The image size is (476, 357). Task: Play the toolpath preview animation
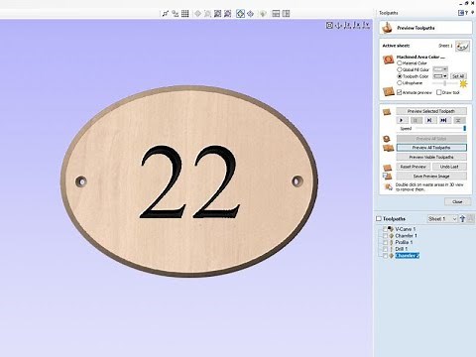[x=402, y=120]
